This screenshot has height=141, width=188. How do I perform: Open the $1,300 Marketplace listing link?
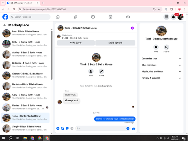75,38
